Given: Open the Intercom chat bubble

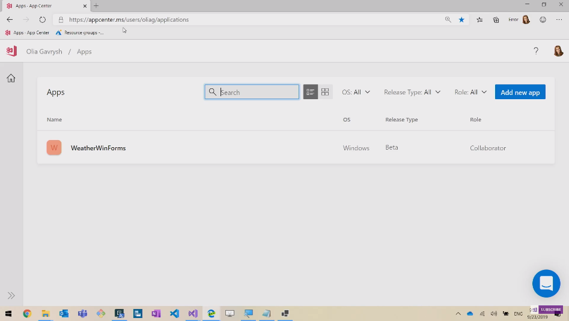Looking at the screenshot, I should tap(546, 283).
